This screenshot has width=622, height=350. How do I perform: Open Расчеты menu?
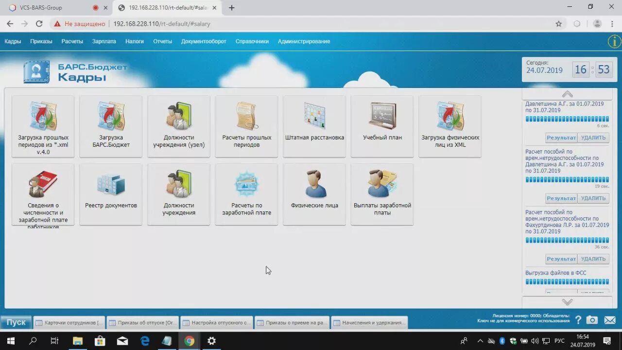[x=72, y=41]
